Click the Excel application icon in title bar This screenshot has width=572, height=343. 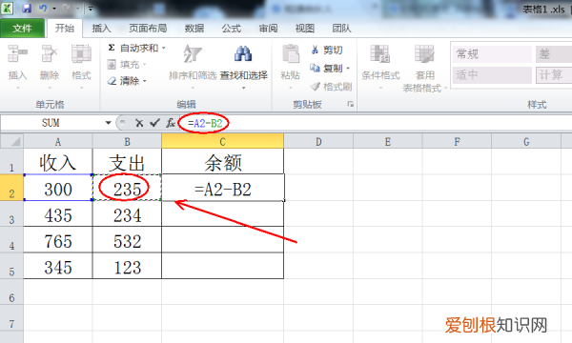pyautogui.click(x=7, y=8)
